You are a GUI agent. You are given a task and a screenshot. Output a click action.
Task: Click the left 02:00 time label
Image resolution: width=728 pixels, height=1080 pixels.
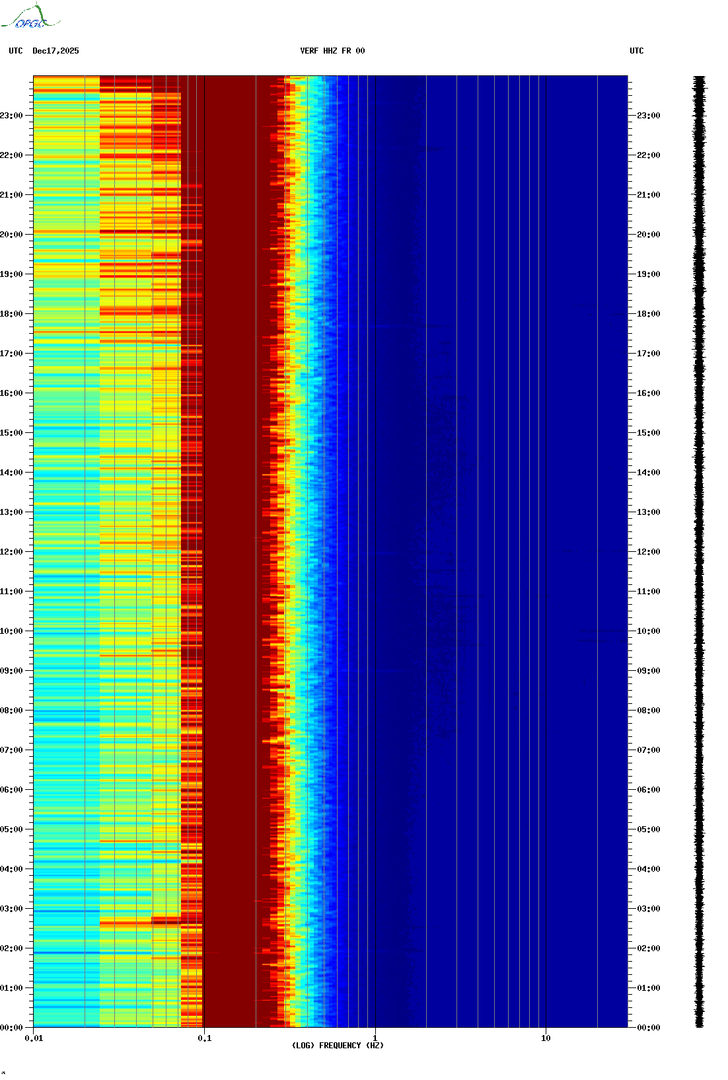click(x=11, y=948)
